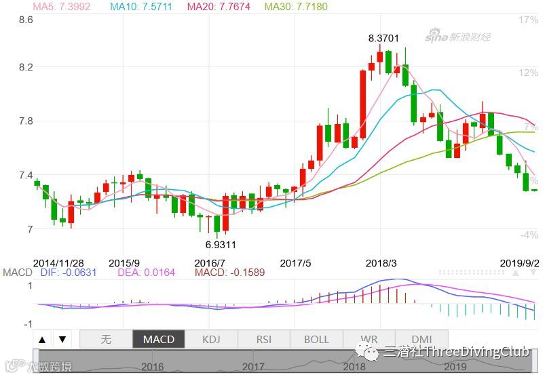Click the 6.9311 low price label
547x377 pixels.
221,245
